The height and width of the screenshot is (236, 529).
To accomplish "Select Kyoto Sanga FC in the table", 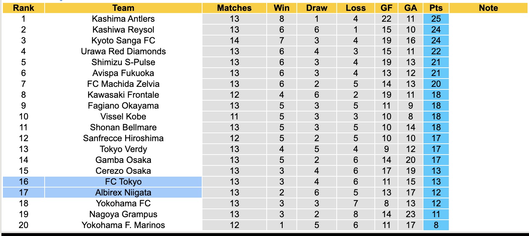I will pyautogui.click(x=123, y=41).
